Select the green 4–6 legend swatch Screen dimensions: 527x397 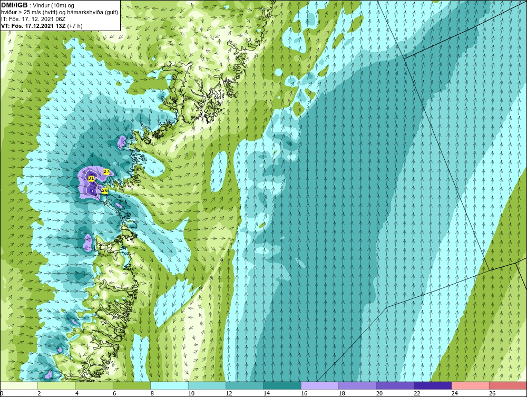click(94, 385)
